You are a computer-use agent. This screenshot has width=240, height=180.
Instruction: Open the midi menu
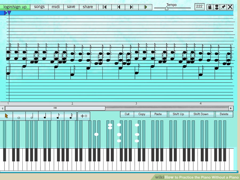coord(55,7)
